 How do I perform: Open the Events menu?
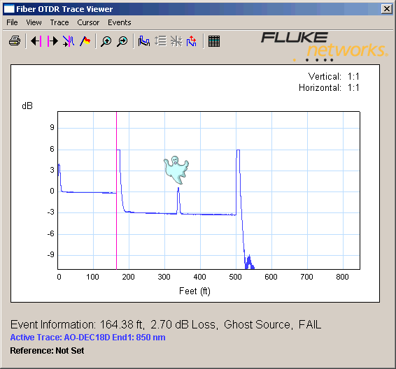[x=120, y=22]
